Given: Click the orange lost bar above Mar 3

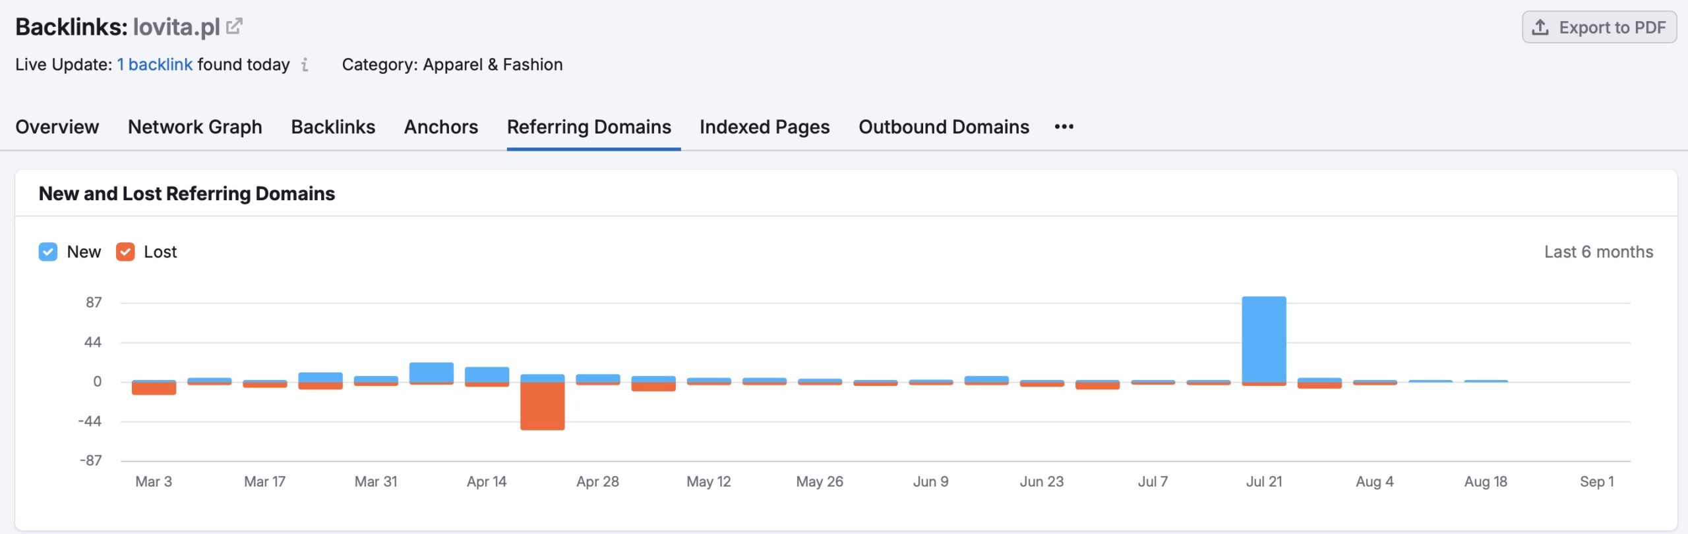Looking at the screenshot, I should (154, 388).
